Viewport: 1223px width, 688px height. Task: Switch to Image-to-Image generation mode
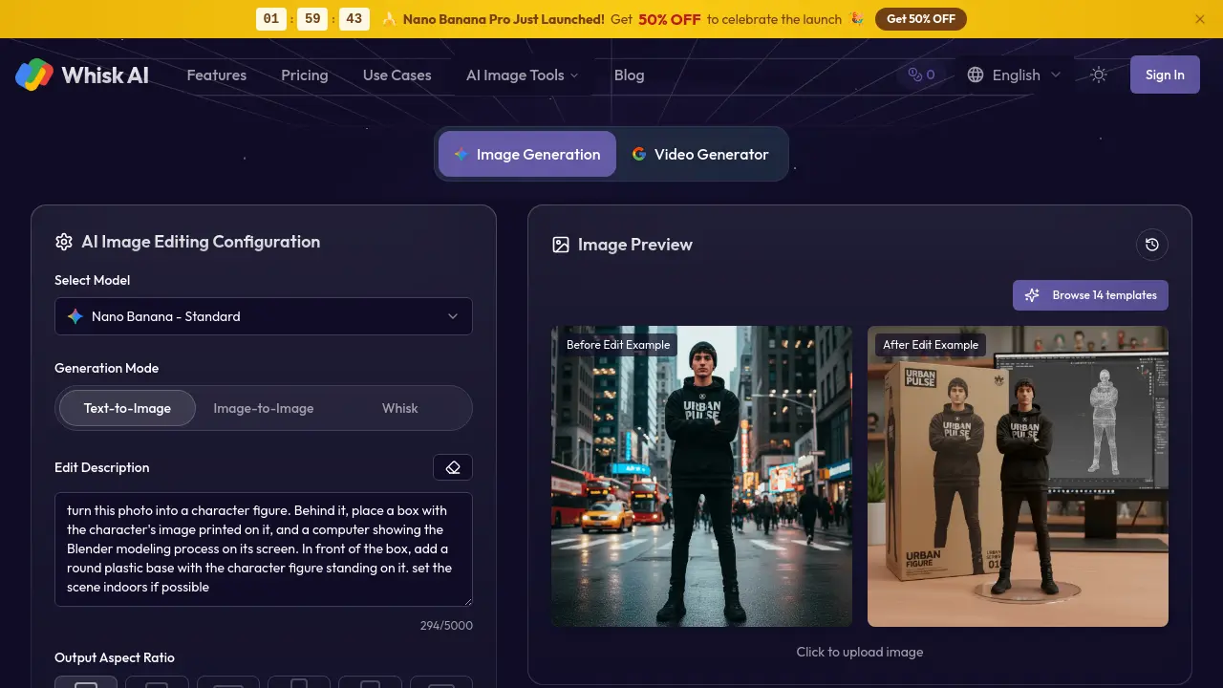tap(264, 408)
